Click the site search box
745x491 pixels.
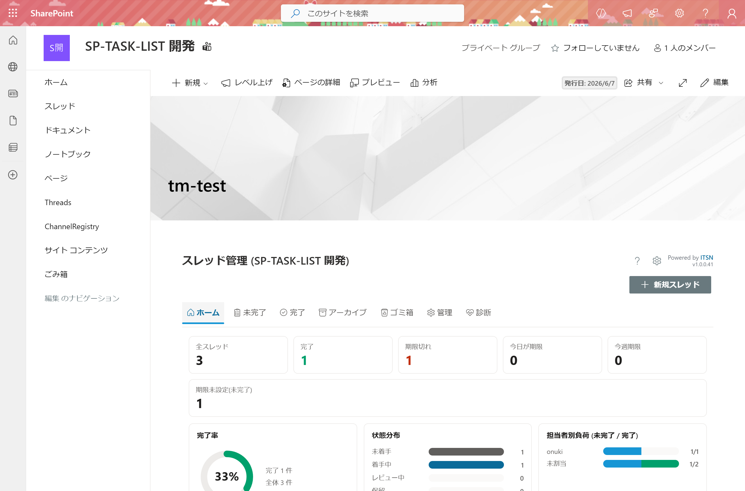tap(372, 13)
